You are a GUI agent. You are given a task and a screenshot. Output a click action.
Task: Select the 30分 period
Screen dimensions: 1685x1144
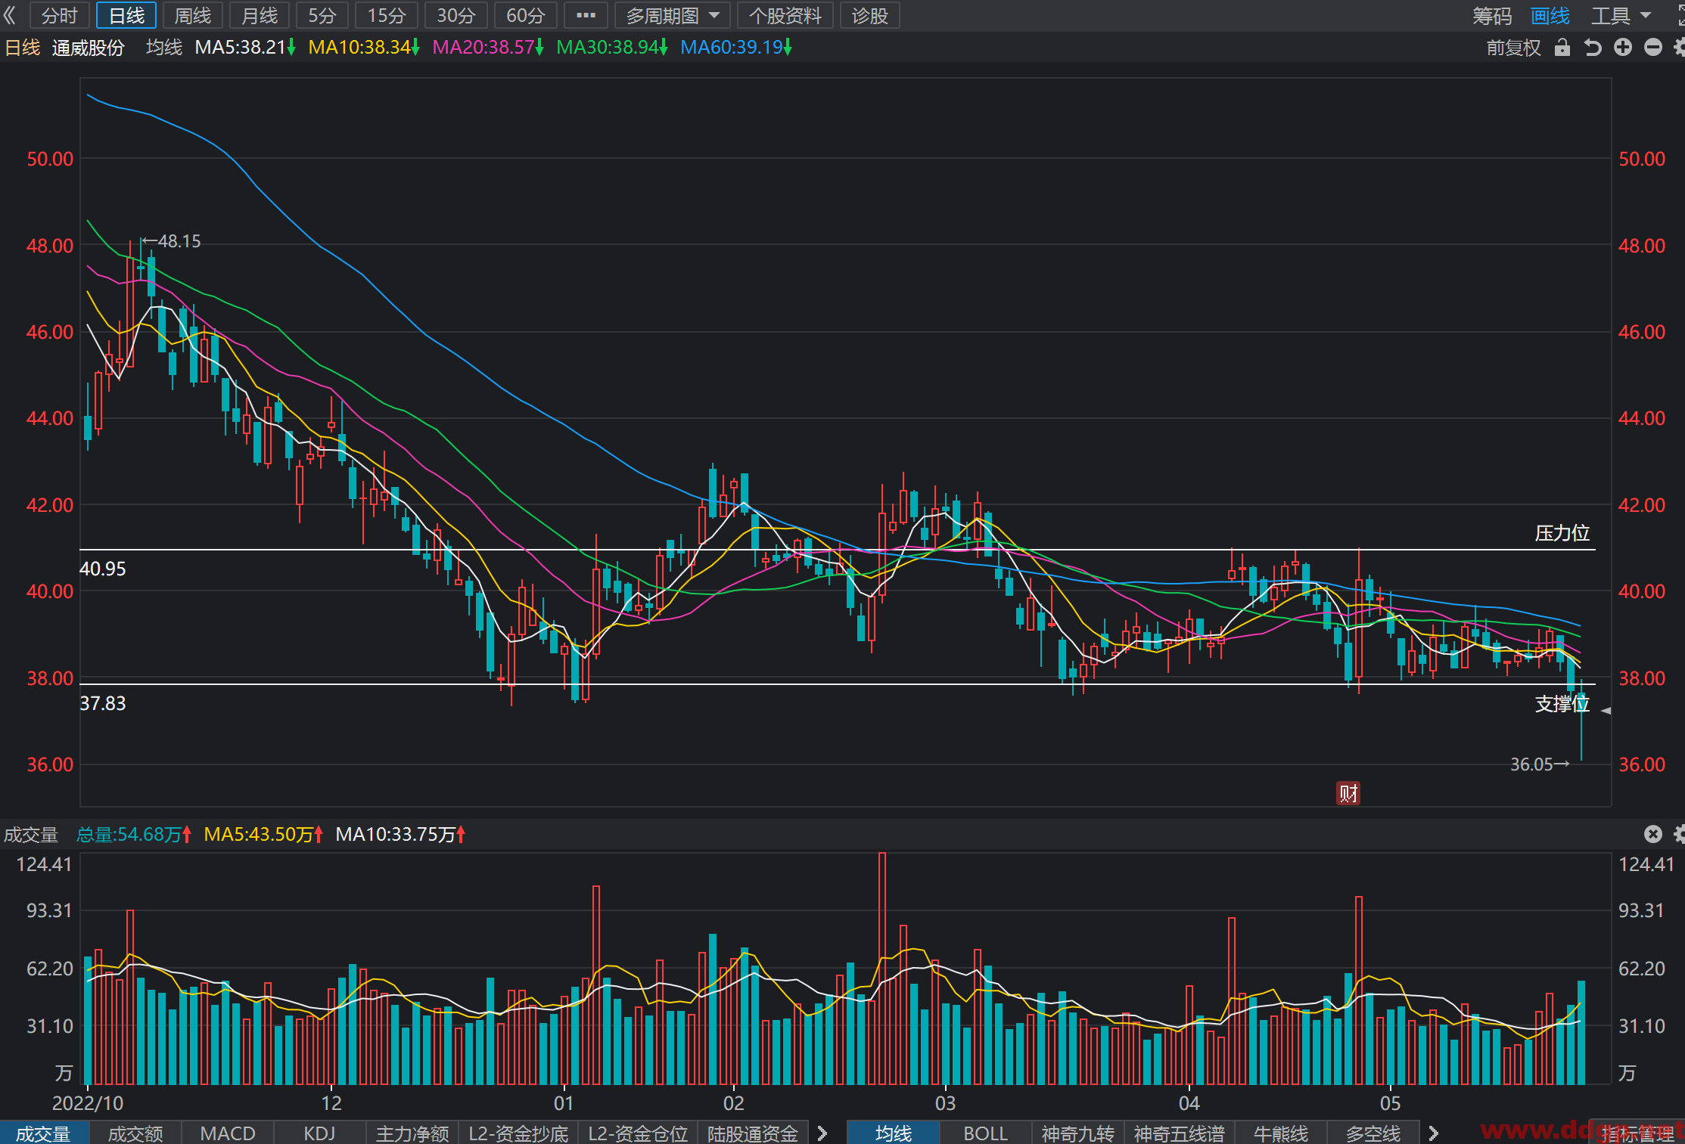coord(456,15)
